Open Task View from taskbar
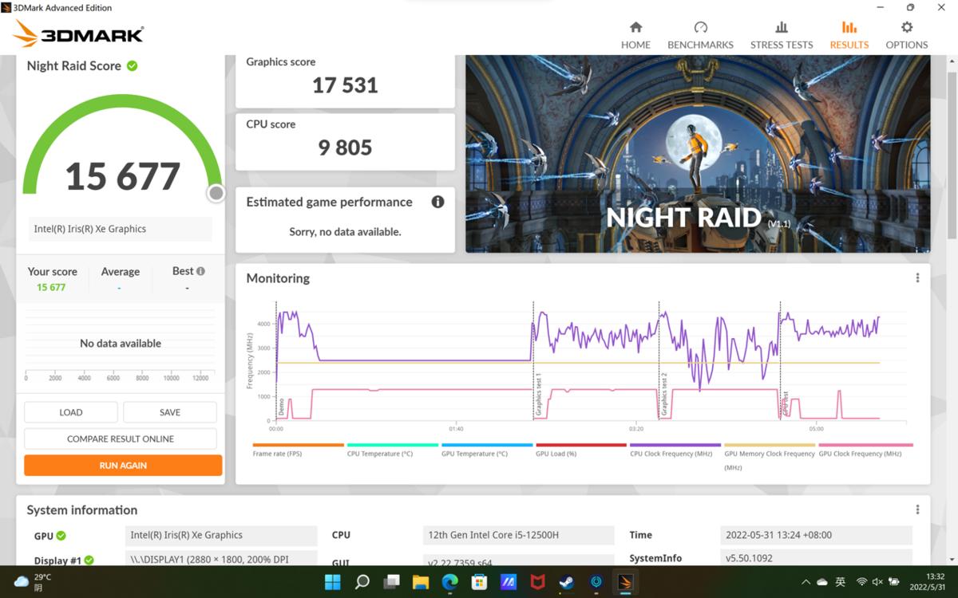958x598 pixels. (x=391, y=582)
